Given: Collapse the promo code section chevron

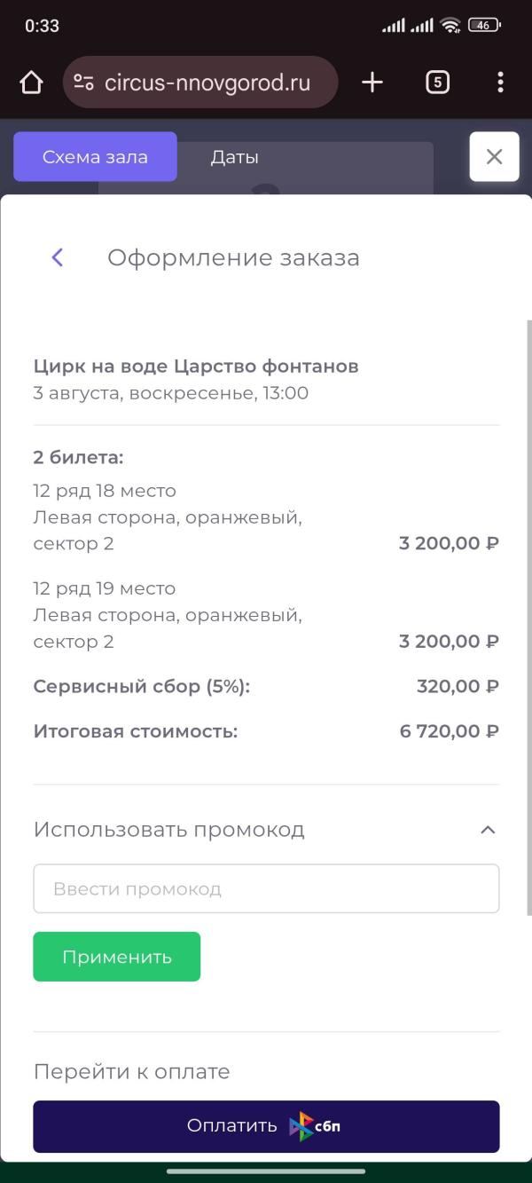Looking at the screenshot, I should tap(488, 830).
